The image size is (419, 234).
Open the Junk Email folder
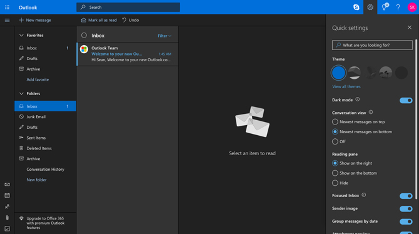pyautogui.click(x=45, y=116)
